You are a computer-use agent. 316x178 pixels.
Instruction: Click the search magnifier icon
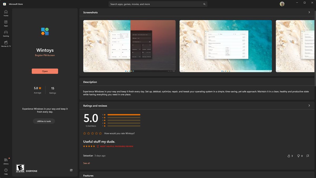[x=204, y=4]
